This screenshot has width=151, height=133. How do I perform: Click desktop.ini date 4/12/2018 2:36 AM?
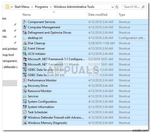101,38
